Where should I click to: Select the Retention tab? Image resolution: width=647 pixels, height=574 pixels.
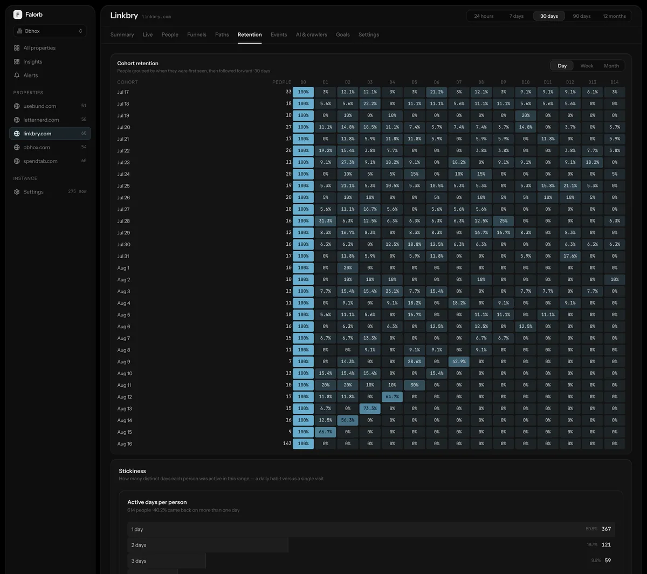pyautogui.click(x=250, y=34)
